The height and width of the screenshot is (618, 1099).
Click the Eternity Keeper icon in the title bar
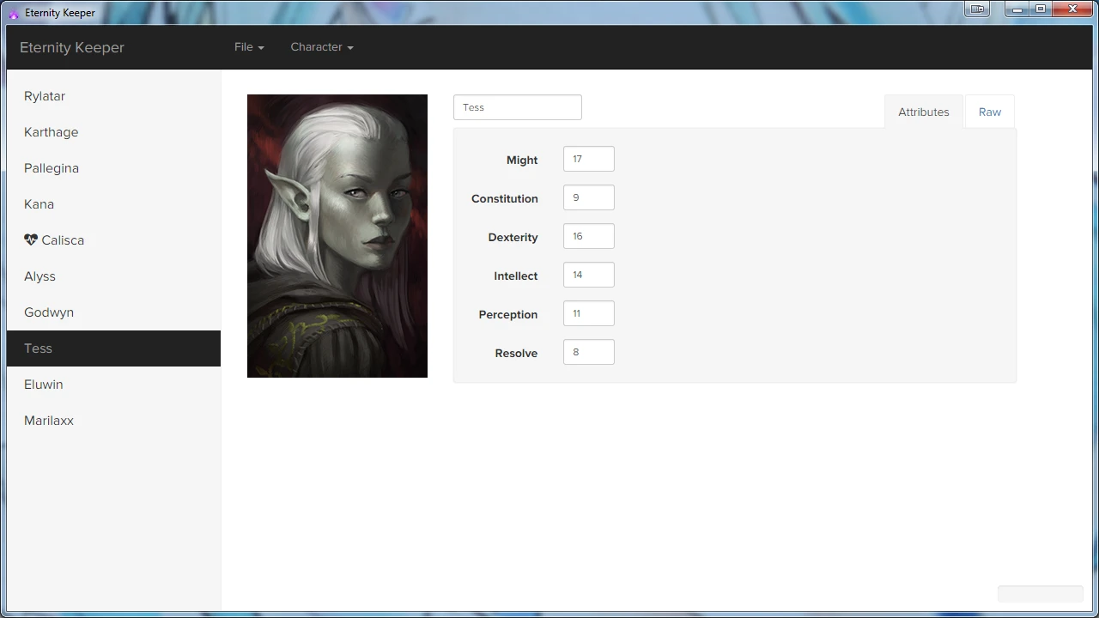14,12
